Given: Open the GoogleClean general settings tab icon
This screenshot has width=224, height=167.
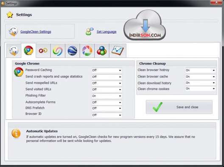Looking at the screenshot, I should tap(14, 51).
